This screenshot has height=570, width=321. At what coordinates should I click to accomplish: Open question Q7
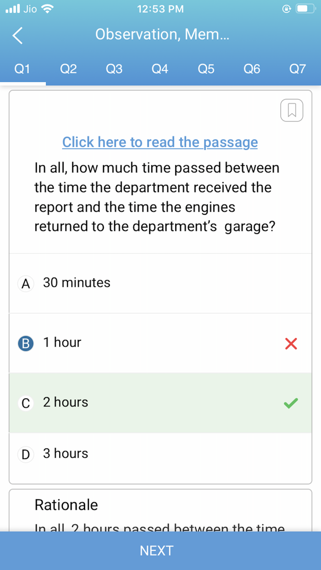tap(298, 69)
